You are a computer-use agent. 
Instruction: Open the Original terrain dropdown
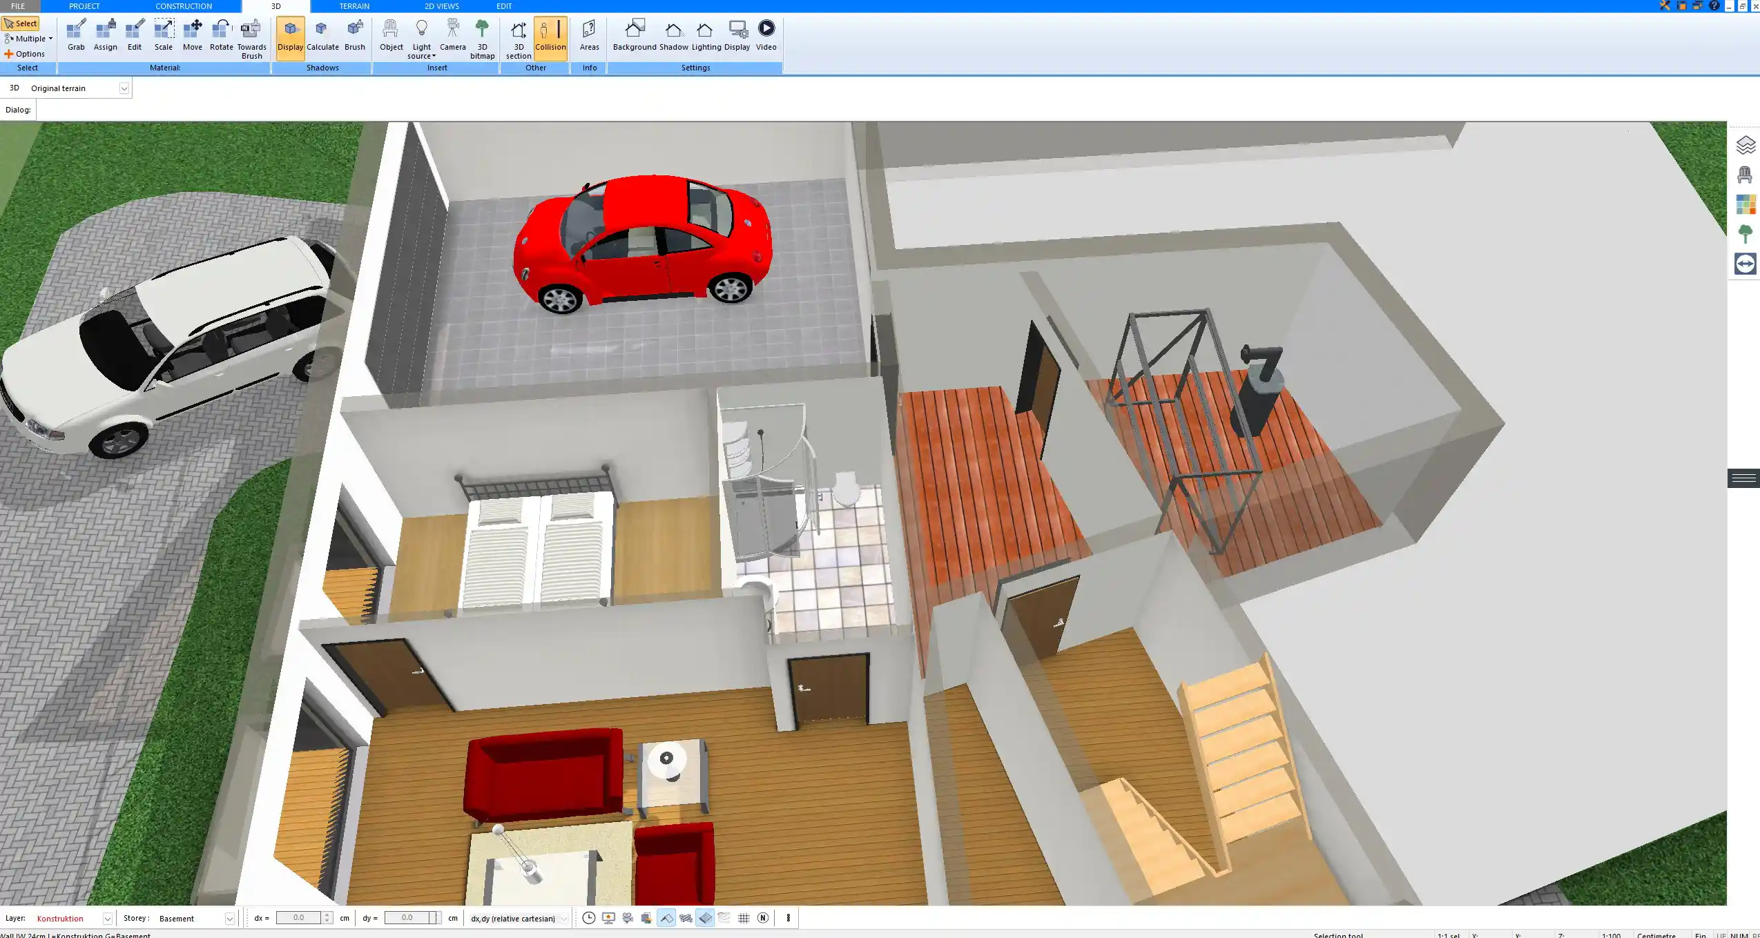[x=124, y=88]
